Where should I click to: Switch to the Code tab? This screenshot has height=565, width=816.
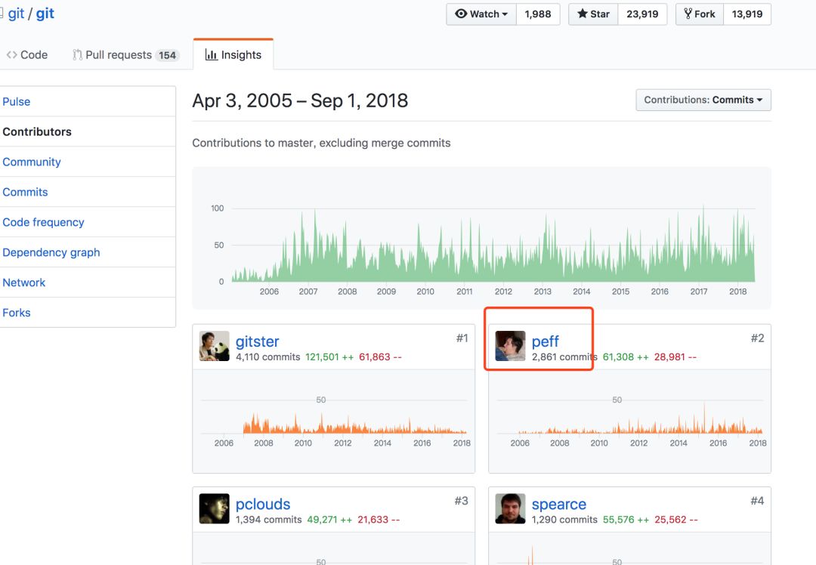click(x=27, y=54)
